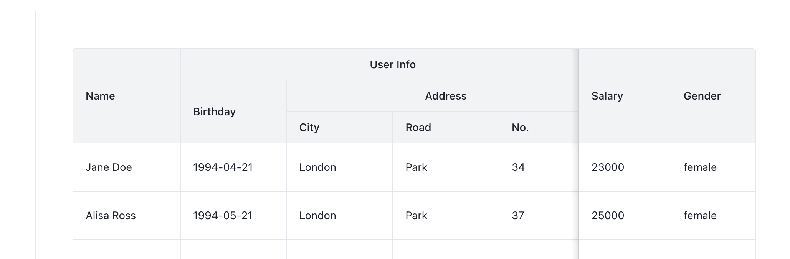
Task: Click the City column header
Action: (340, 127)
